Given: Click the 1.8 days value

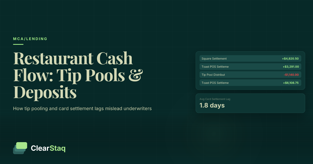Looking at the screenshot, I should pyautogui.click(x=212, y=105).
